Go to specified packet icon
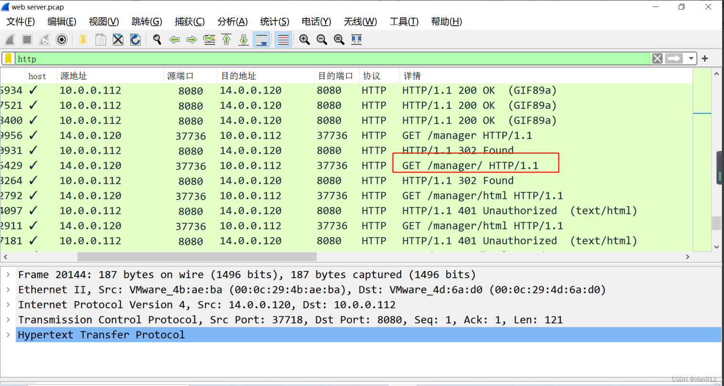The height and width of the screenshot is (386, 724). click(x=209, y=40)
